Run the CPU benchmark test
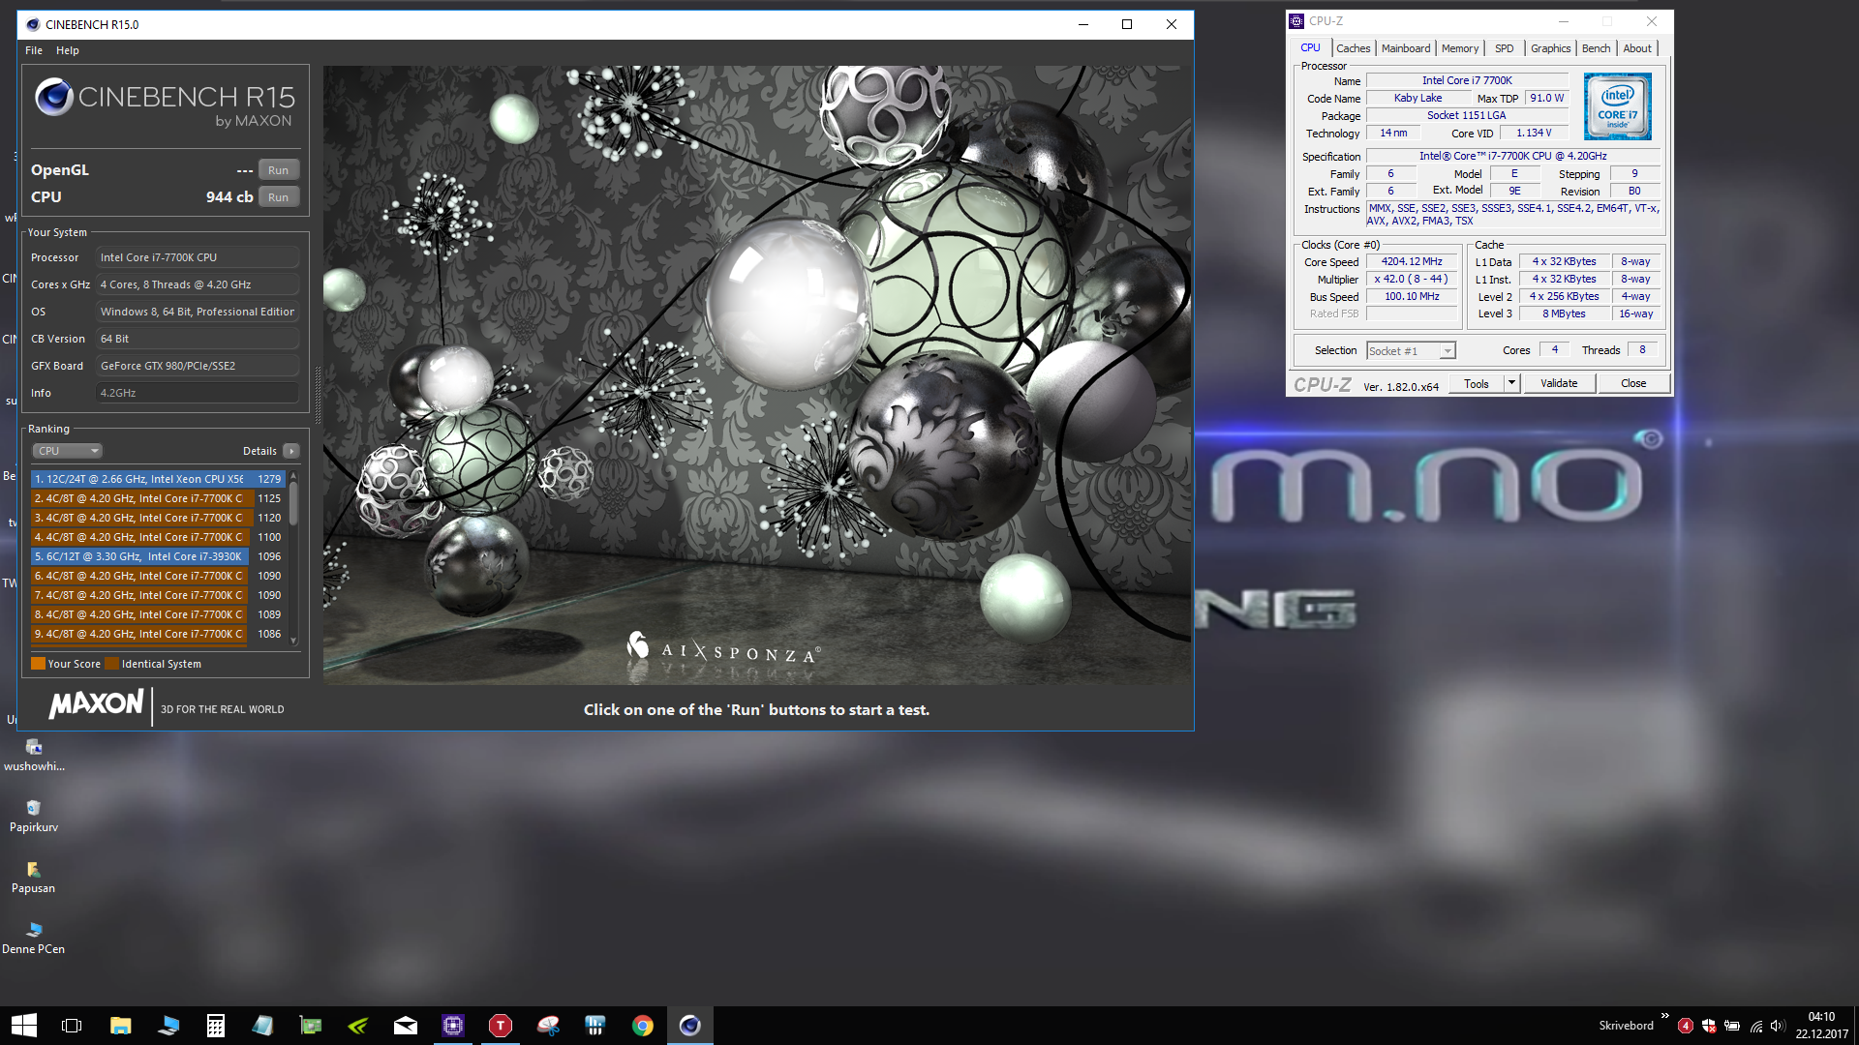The height and width of the screenshot is (1045, 1859). pyautogui.click(x=278, y=197)
